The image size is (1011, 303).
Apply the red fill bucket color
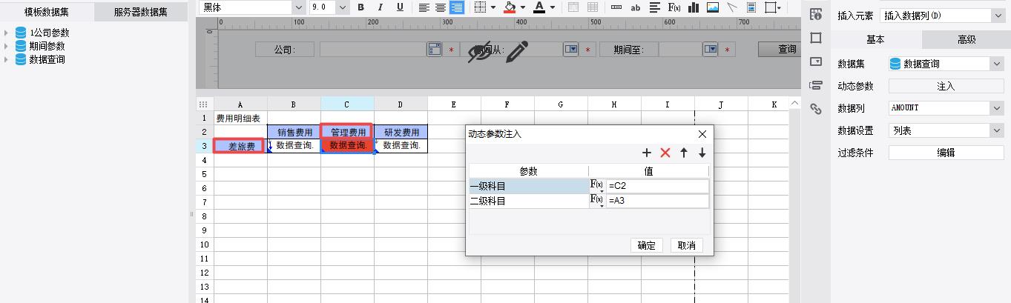pyautogui.click(x=510, y=7)
